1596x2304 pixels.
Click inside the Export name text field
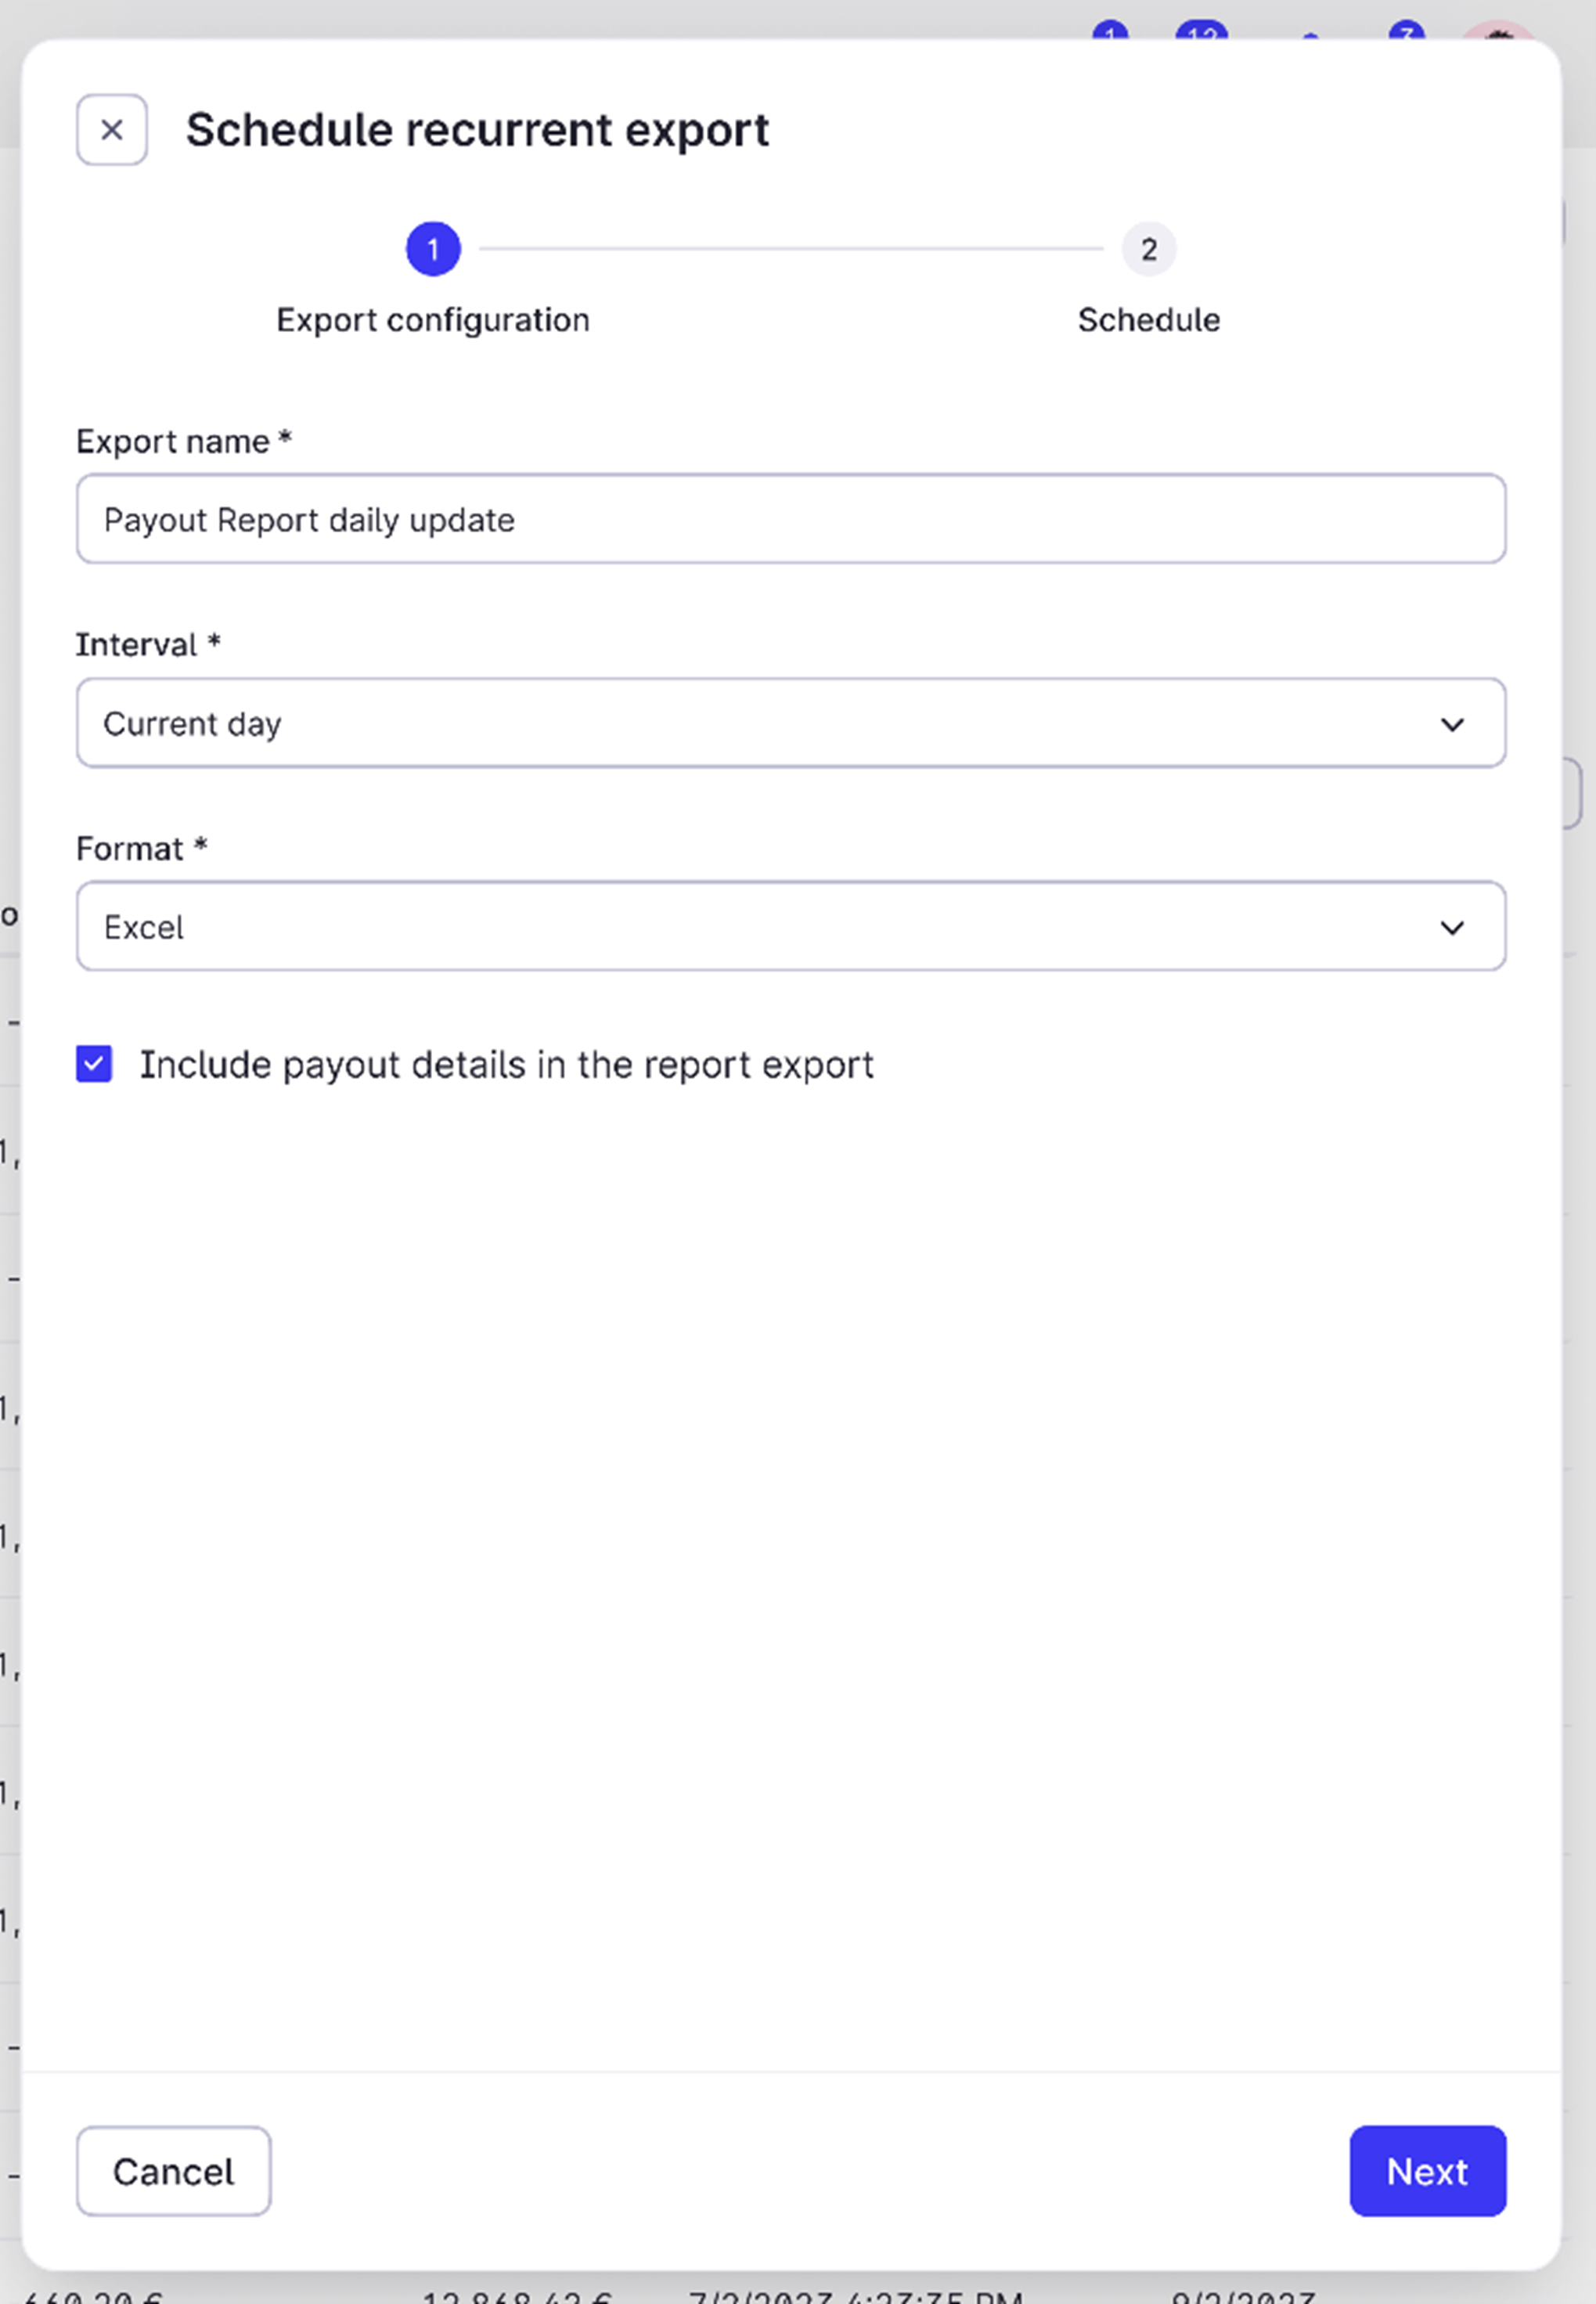(790, 519)
